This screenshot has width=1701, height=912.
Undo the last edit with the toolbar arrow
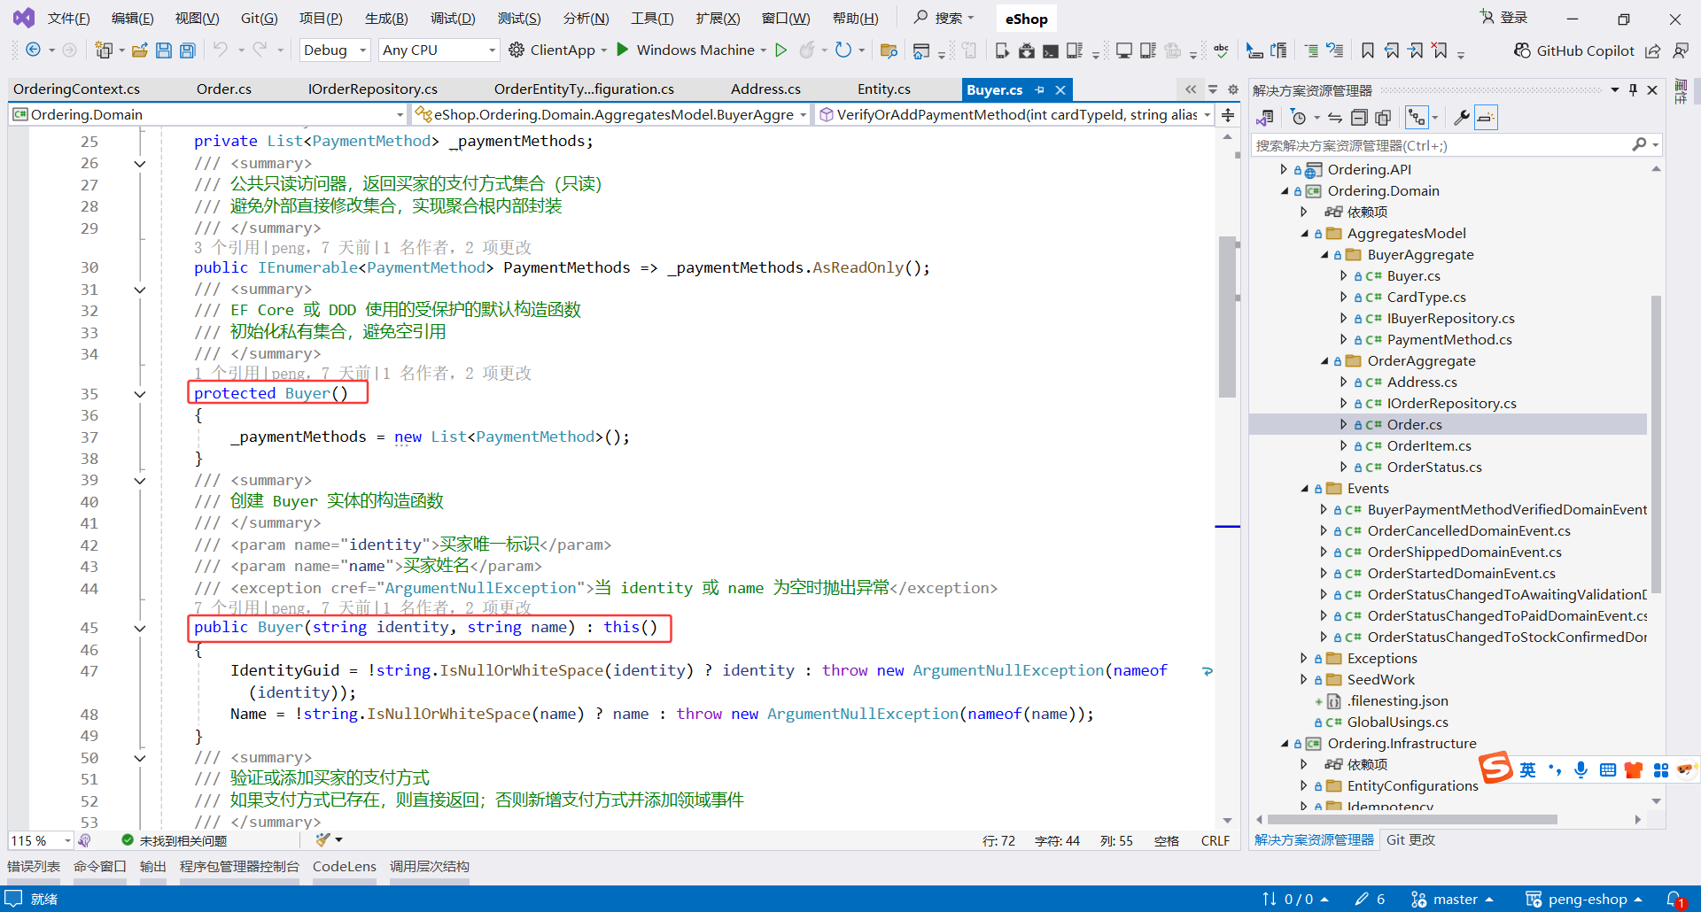click(221, 50)
